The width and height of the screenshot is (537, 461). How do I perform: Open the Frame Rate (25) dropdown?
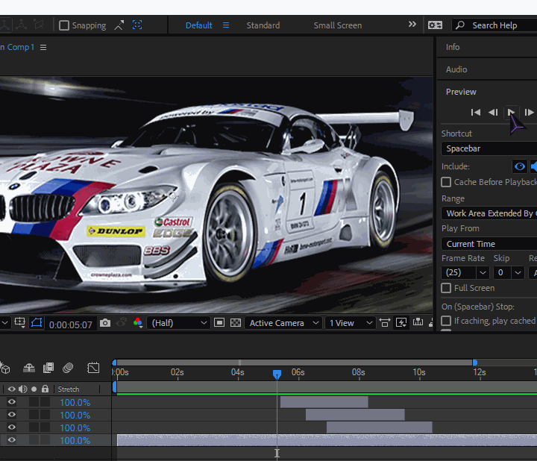tap(465, 272)
